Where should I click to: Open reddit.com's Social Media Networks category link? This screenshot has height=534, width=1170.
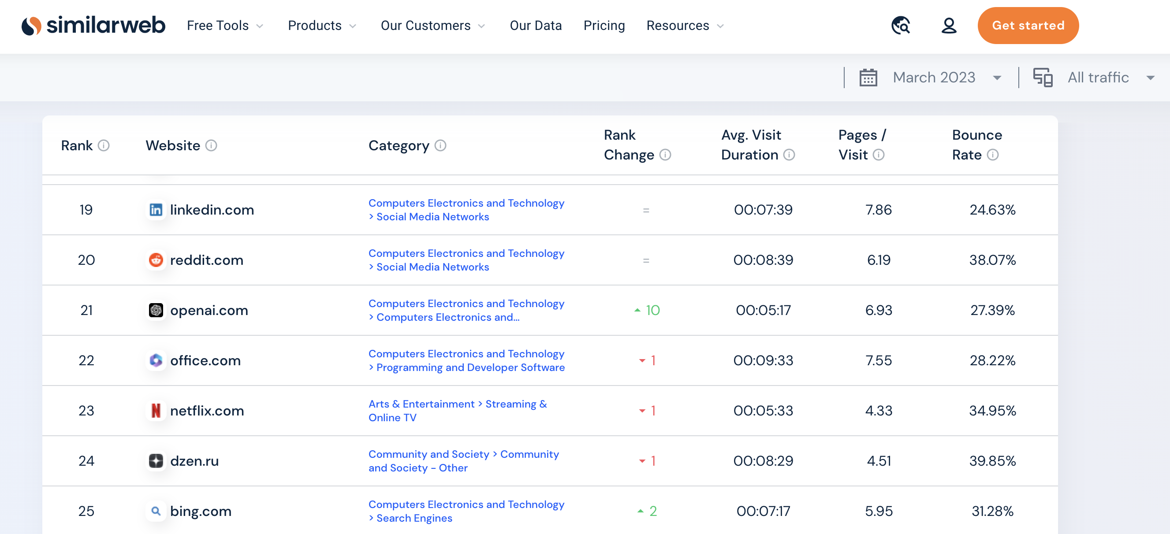point(432,267)
